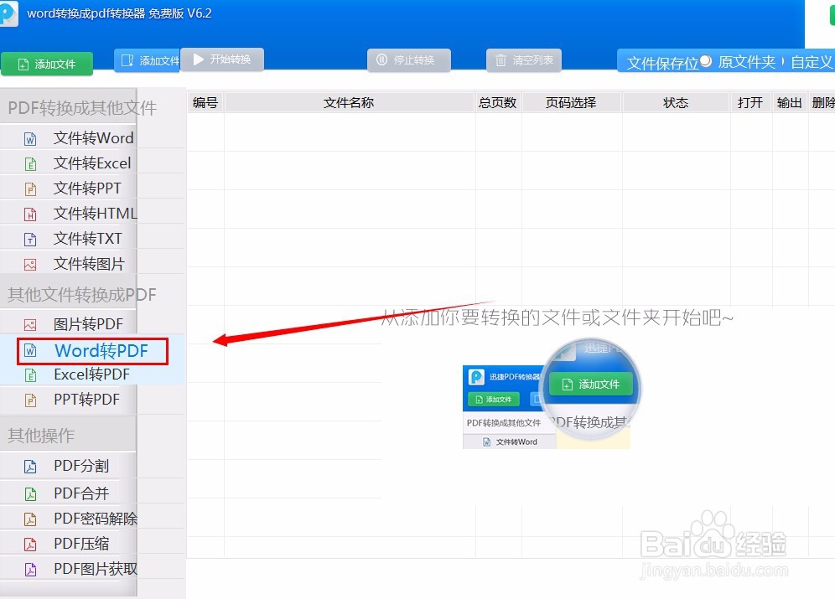Click the PDF icon beside PDF密码解除

30,519
